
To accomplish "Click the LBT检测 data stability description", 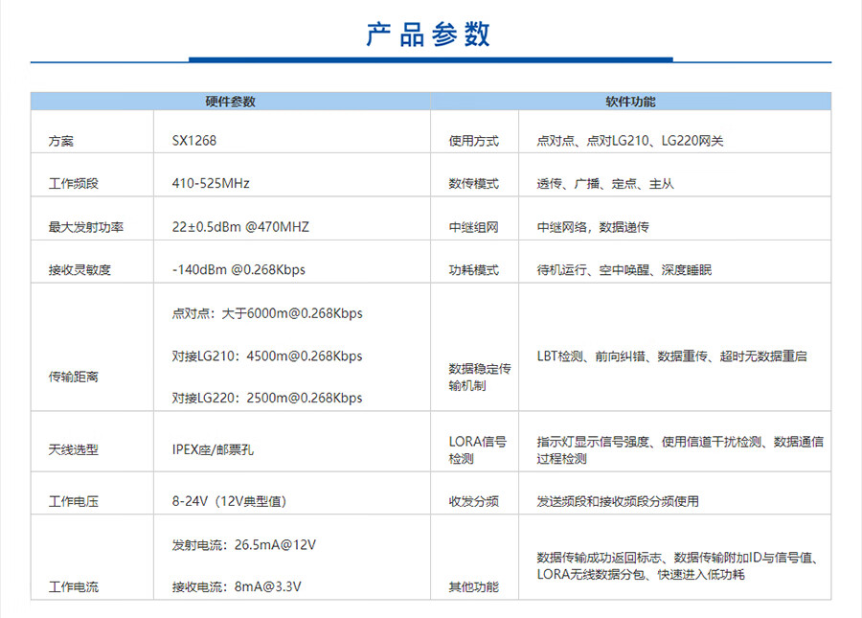I will (671, 356).
